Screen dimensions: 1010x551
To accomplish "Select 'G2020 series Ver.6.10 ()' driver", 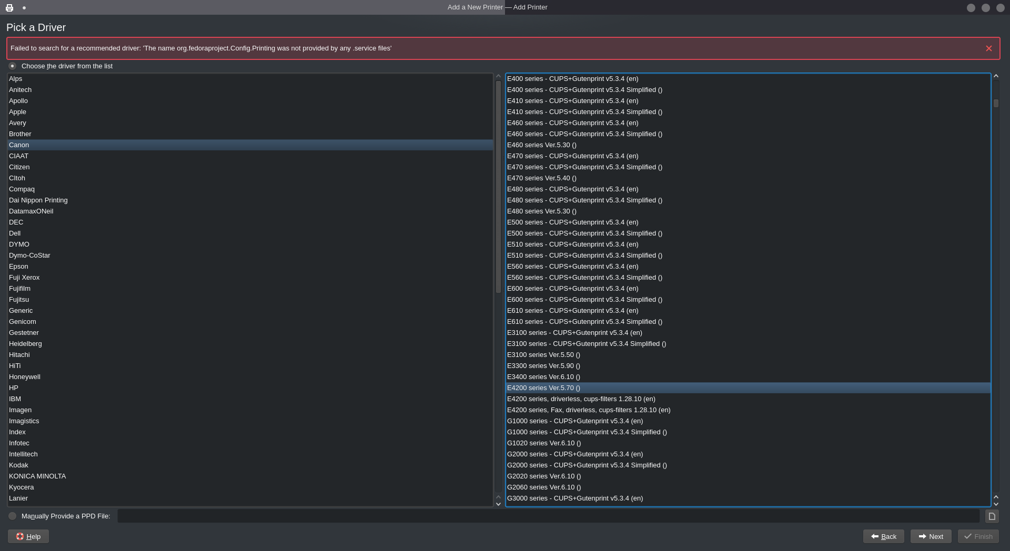I will [x=748, y=476].
